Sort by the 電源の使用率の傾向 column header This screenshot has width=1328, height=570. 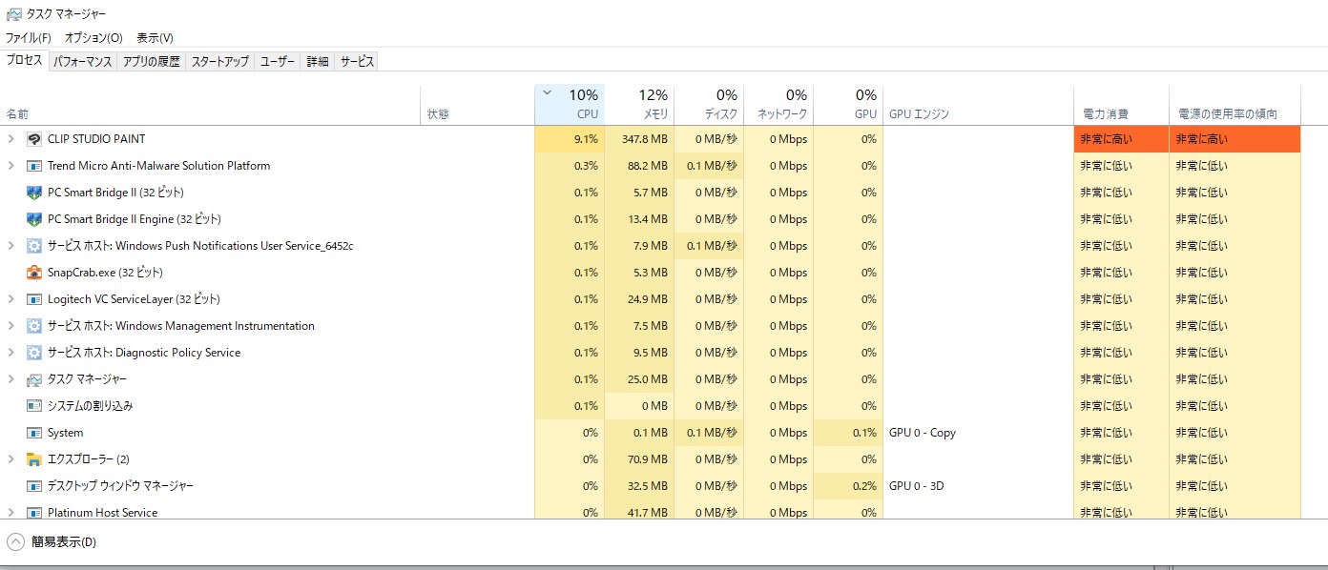coord(1235,105)
